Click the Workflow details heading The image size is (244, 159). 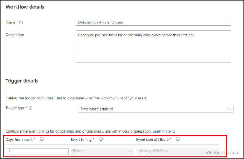(x=25, y=7)
